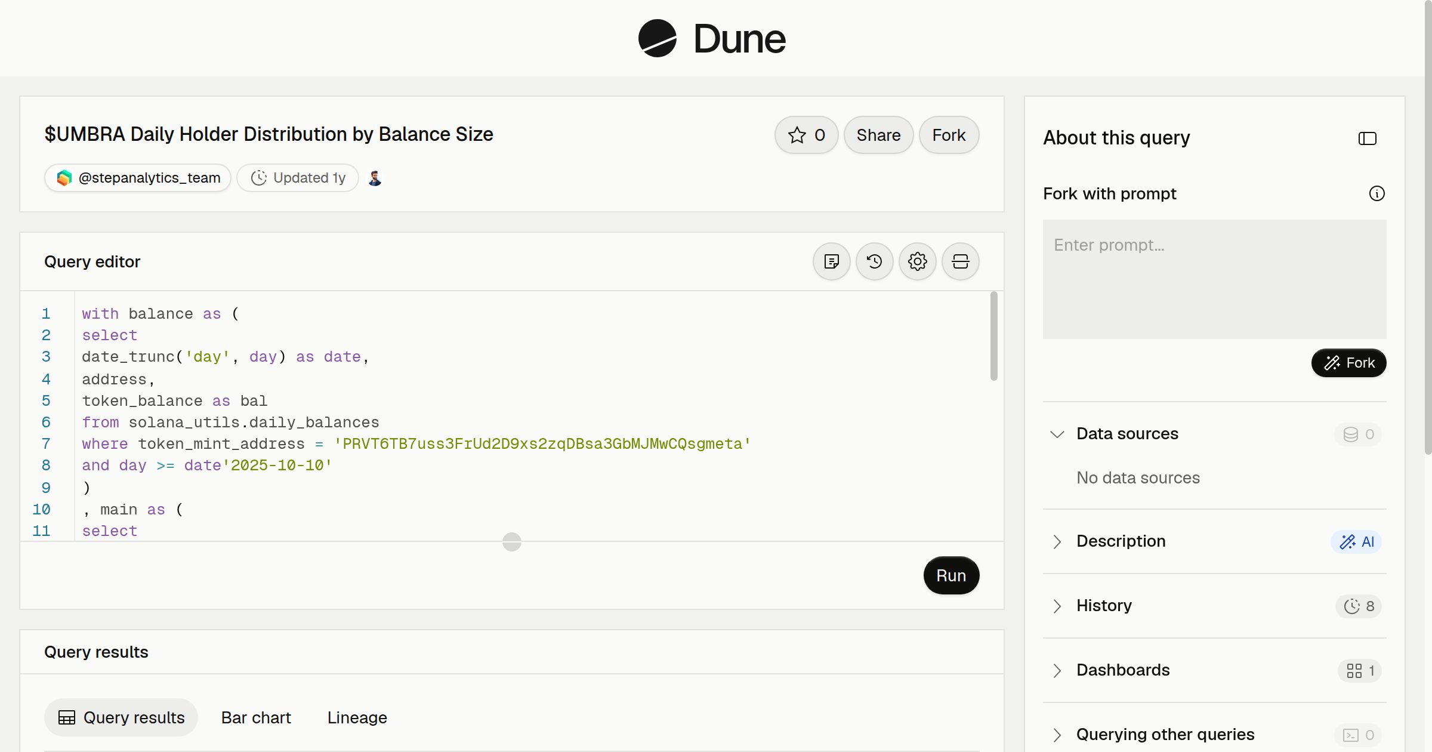The image size is (1432, 752).
Task: Switch to Bar chart tab
Action: 256,717
